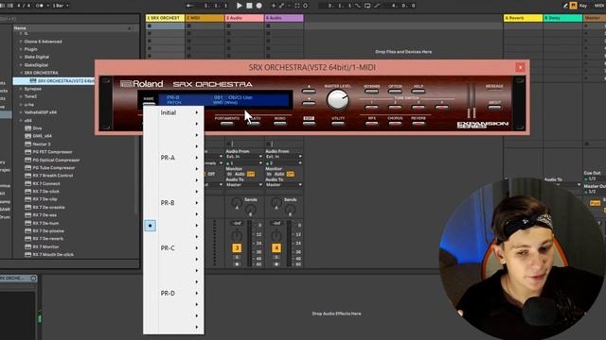Toggle Tone Switch 1

[x=371, y=108]
